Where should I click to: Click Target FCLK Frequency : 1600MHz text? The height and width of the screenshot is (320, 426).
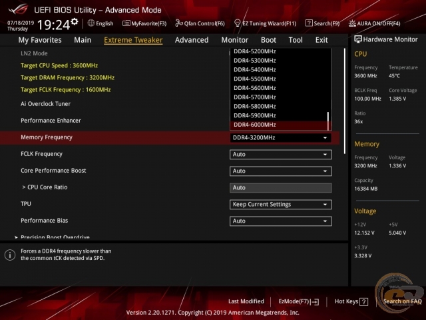[65, 89]
